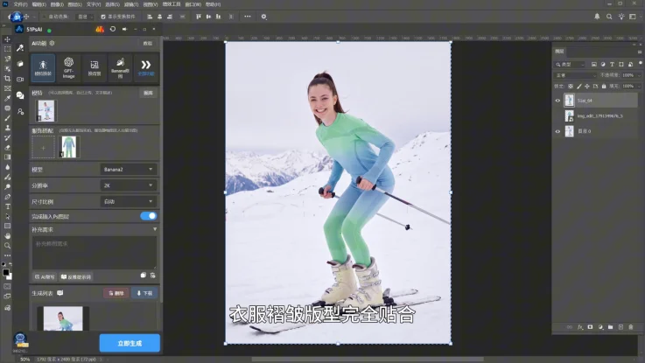Toggle visibility of the bottom layer 0

pos(557,131)
